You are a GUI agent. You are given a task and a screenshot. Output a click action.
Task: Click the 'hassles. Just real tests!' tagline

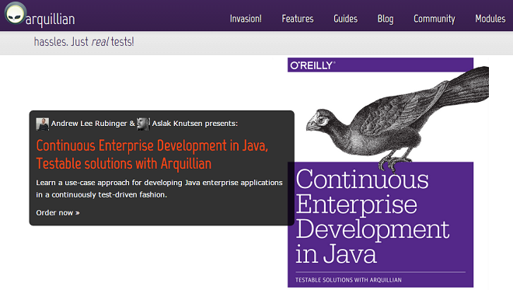point(84,42)
